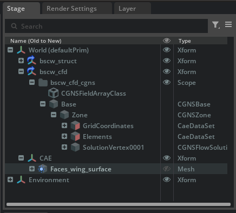Click the Faces_wing_surface mesh icon
This screenshot has height=213, width=236.
(x=42, y=169)
